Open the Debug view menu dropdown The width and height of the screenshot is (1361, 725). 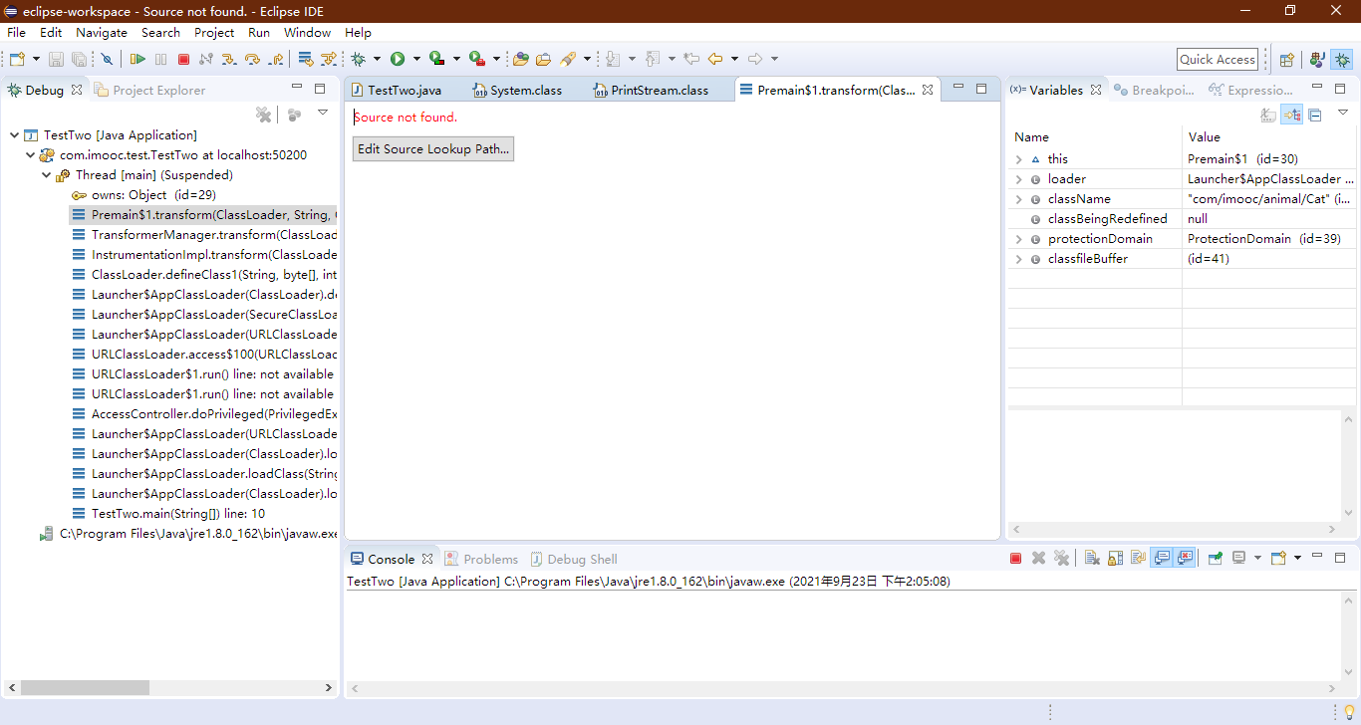[323, 113]
